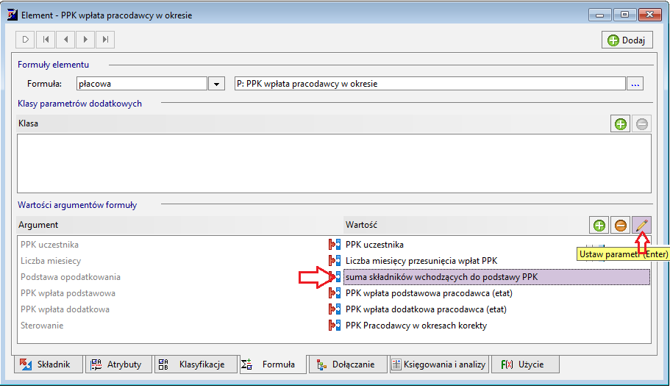Click the płacowa formula combo field
Image resolution: width=670 pixels, height=388 pixels.
point(142,84)
